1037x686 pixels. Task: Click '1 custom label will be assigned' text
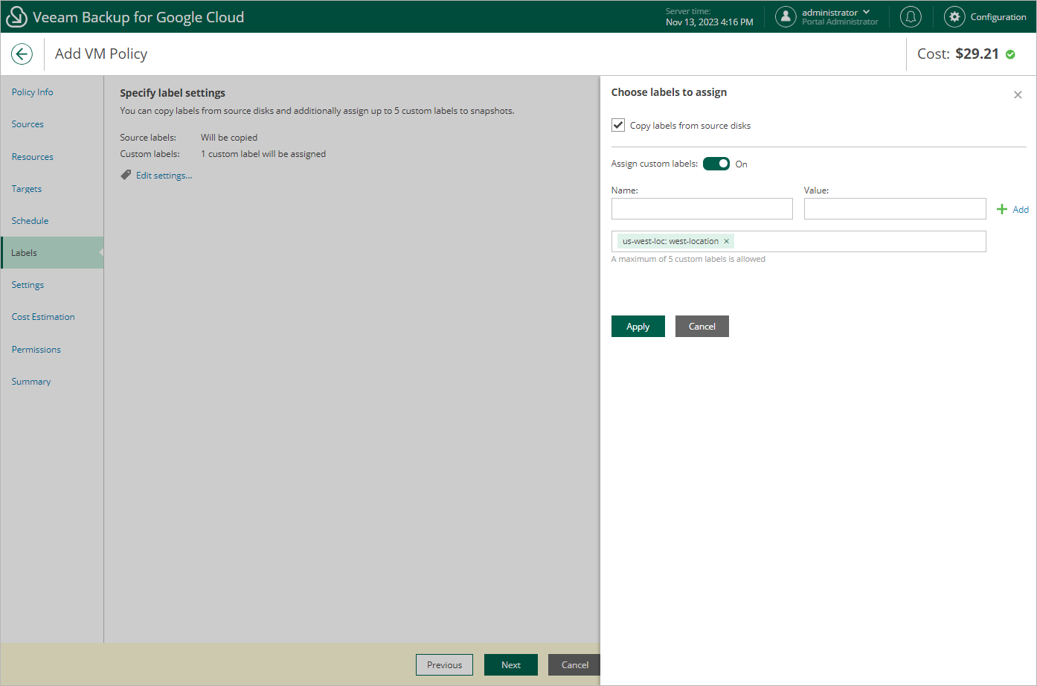pyautogui.click(x=263, y=154)
